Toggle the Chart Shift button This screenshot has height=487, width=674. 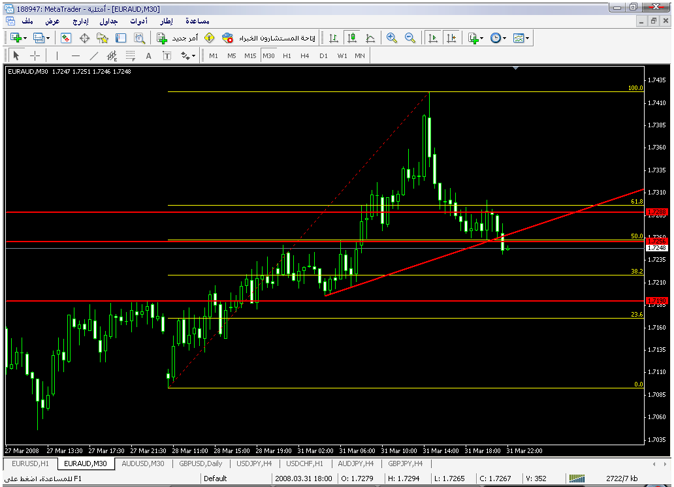(x=451, y=39)
